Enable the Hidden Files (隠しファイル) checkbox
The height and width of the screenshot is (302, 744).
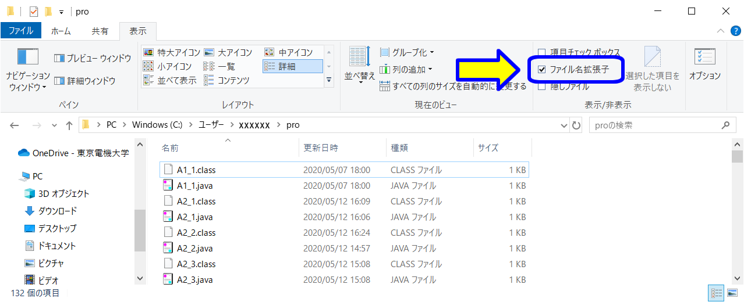point(542,87)
